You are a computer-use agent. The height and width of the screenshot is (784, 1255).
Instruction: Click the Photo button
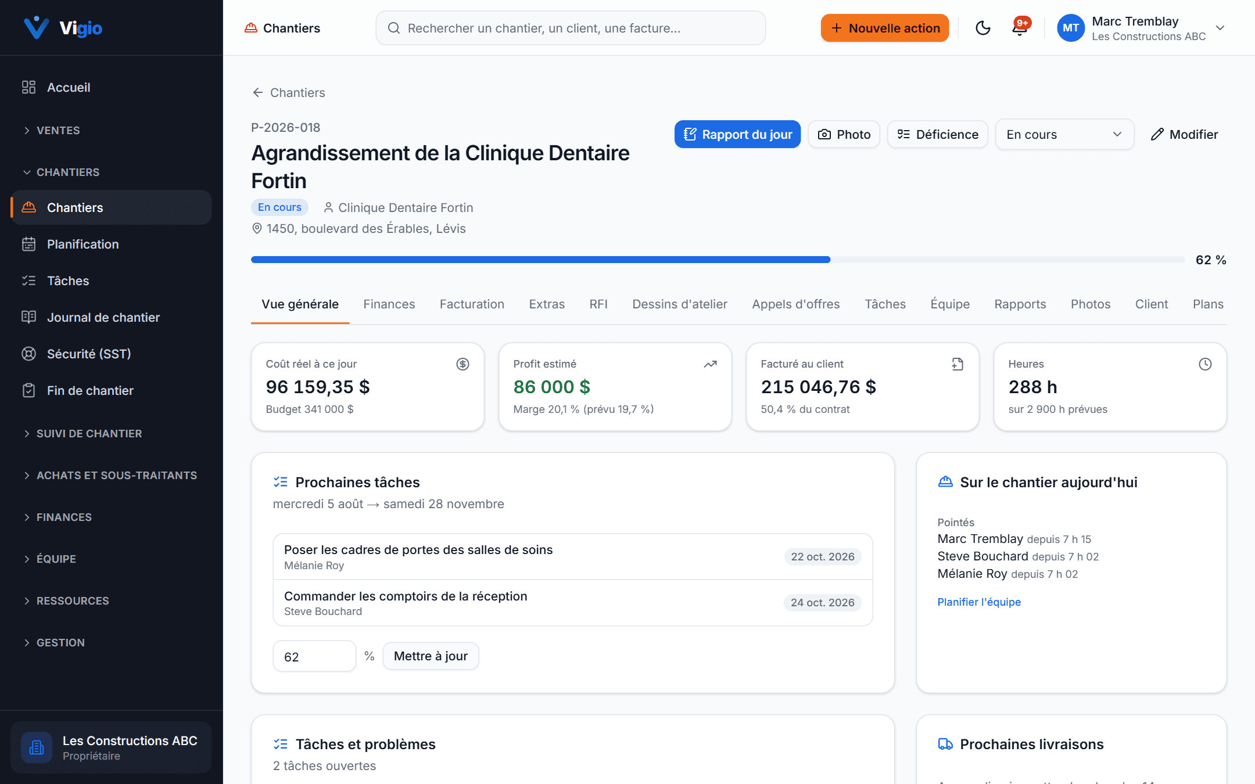[x=844, y=134]
